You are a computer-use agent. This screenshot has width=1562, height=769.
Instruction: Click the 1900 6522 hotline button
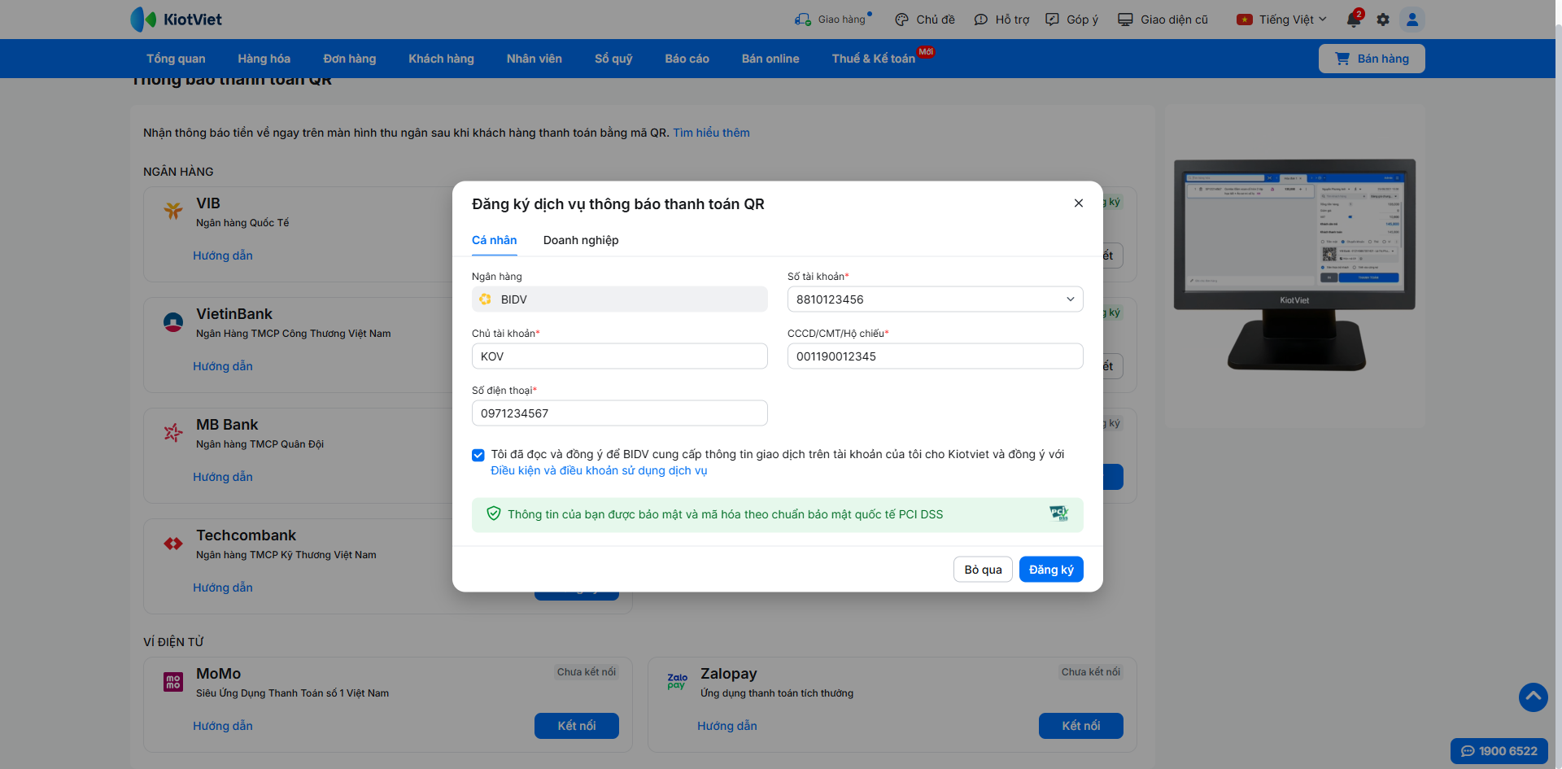pos(1499,751)
